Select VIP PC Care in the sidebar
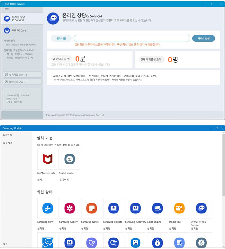The image size is (225, 249). 22,30
